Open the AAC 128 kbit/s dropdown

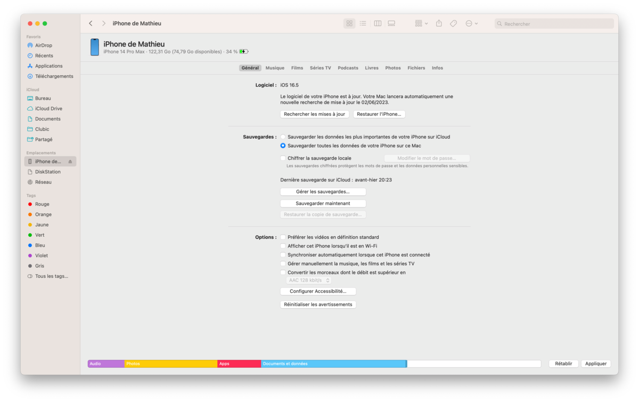click(309, 280)
